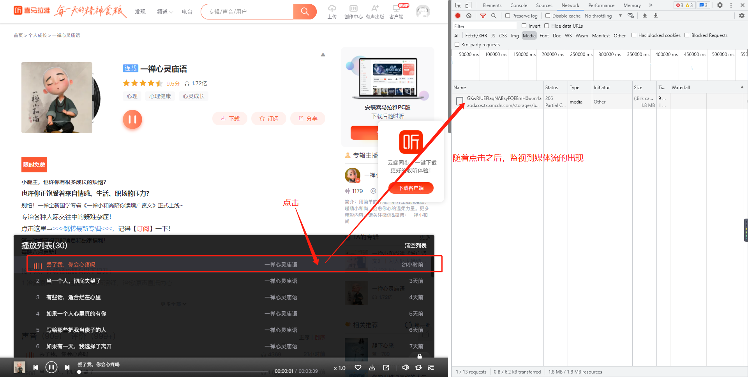Select the Fetch/XHR request type filter
Image resolution: width=748 pixels, height=377 pixels.
click(x=476, y=35)
